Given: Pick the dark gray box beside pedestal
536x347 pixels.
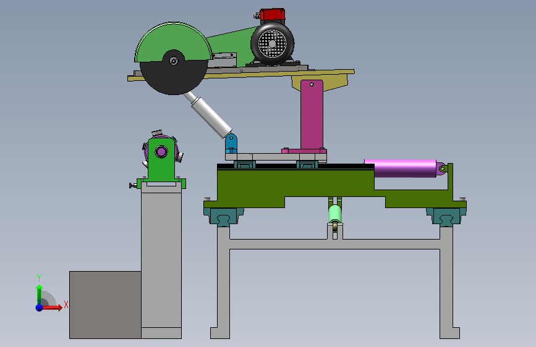Looking at the screenshot, I should tap(105, 305).
